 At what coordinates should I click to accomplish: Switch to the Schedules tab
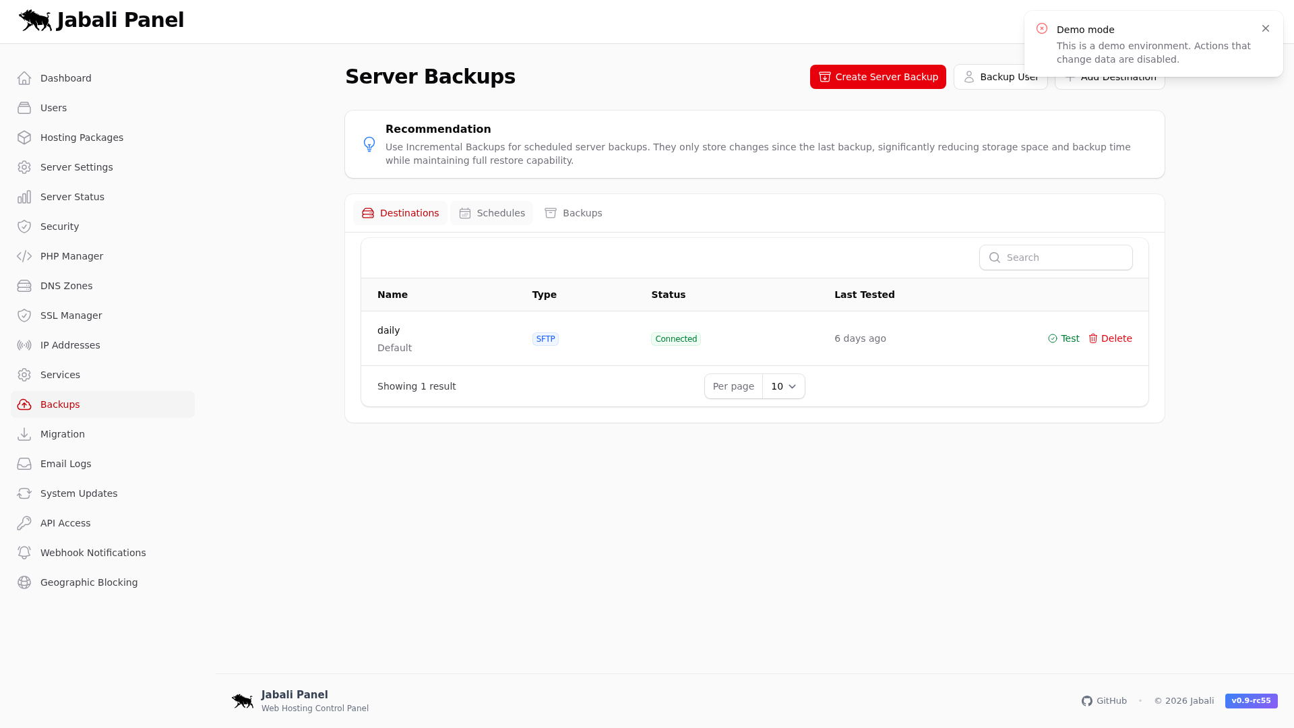coord(491,212)
